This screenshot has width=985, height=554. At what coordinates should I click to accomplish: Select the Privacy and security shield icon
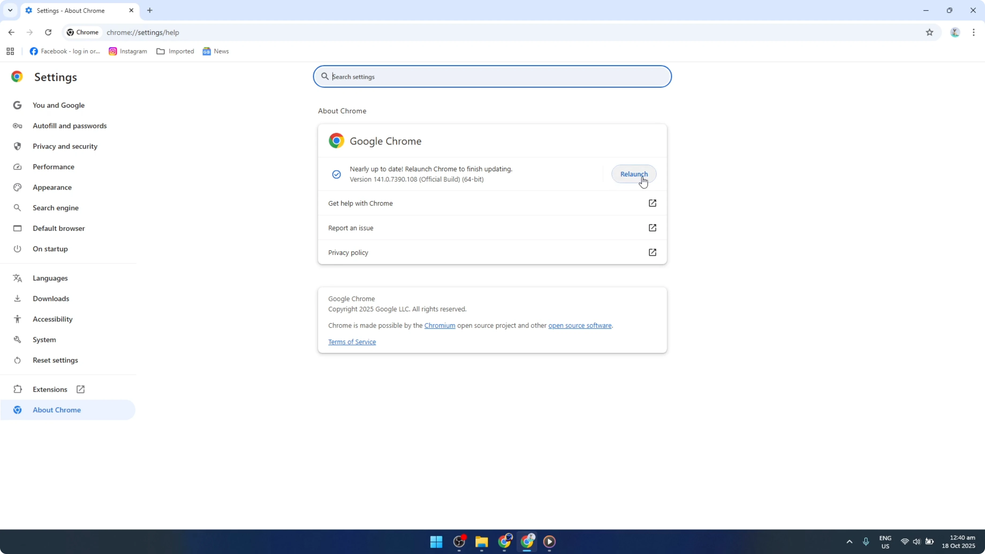click(17, 146)
